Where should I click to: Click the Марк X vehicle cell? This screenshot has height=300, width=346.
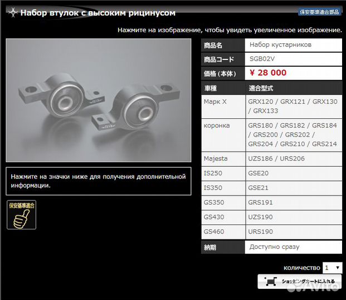click(223, 107)
